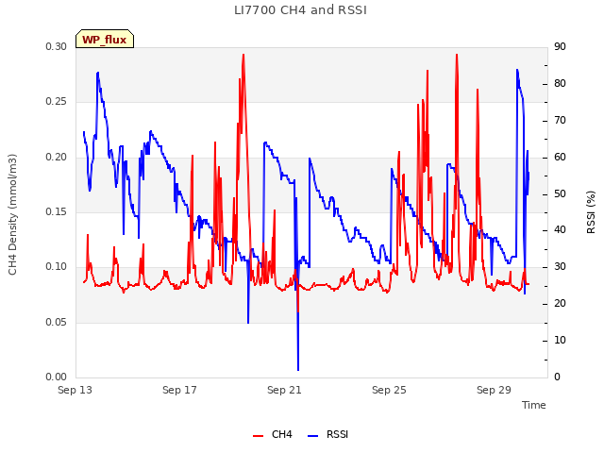Click the 40 right axis value
Viewport: 604px width, 453px height.
(560, 230)
